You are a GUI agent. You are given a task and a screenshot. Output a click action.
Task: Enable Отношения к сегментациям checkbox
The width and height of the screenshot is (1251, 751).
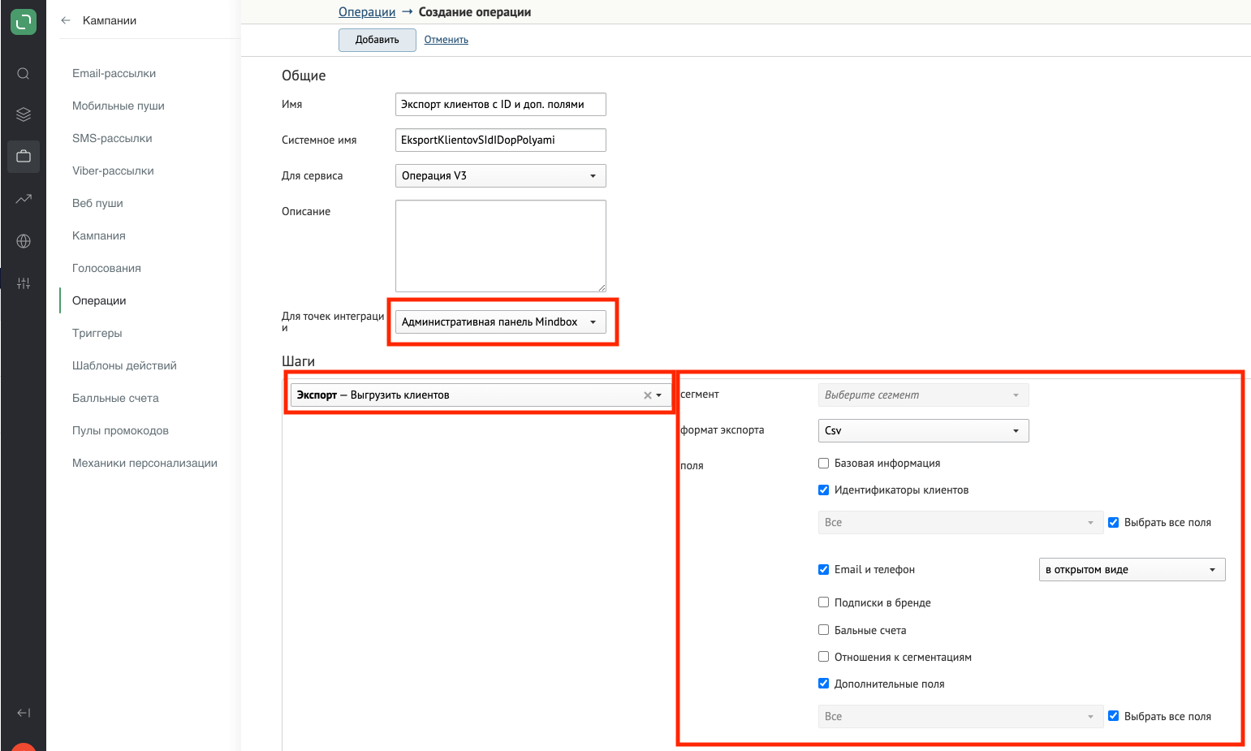(x=823, y=657)
